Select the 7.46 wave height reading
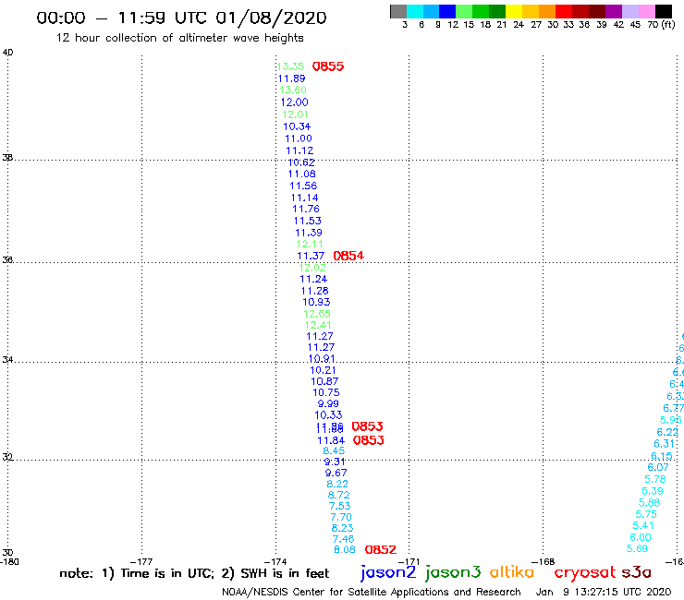 coord(343,539)
